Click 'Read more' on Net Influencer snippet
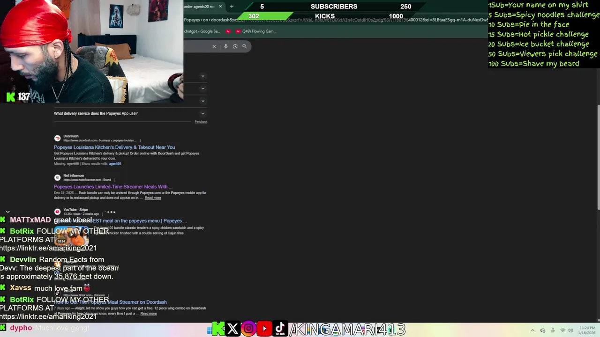 (x=153, y=198)
